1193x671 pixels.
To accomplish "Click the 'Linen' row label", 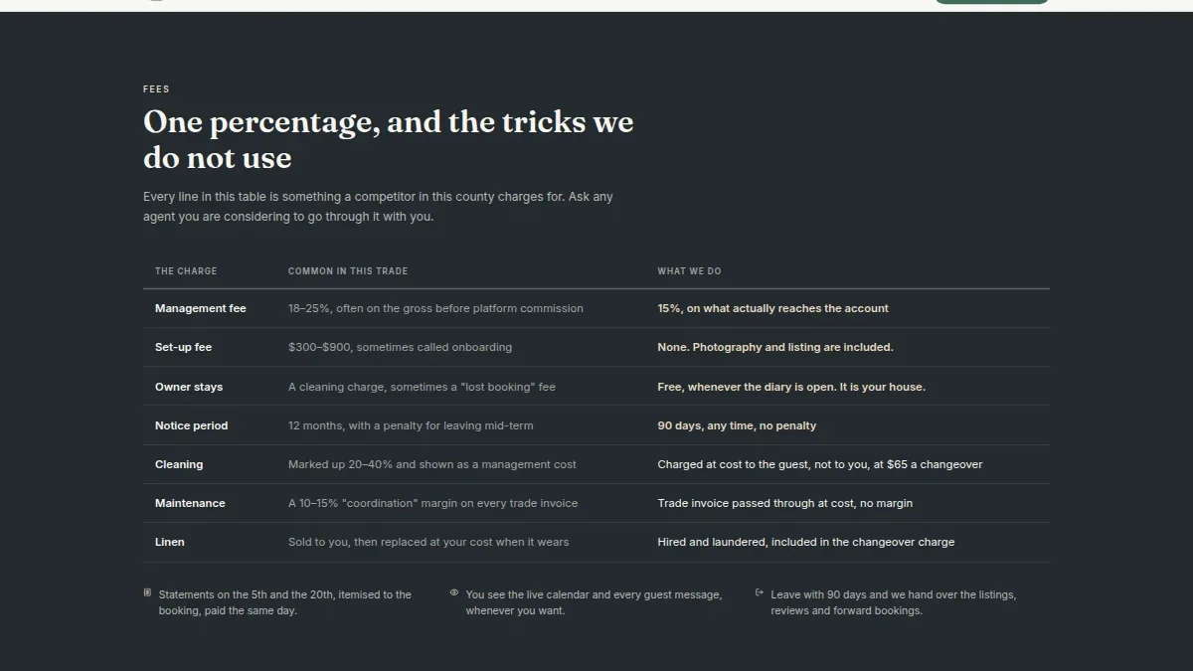I will [x=170, y=542].
